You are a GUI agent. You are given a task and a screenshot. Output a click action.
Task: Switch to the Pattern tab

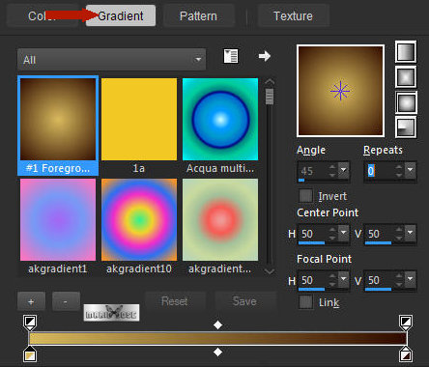198,15
